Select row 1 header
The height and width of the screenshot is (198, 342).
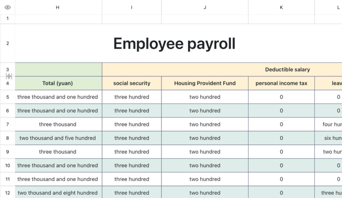coord(7,19)
